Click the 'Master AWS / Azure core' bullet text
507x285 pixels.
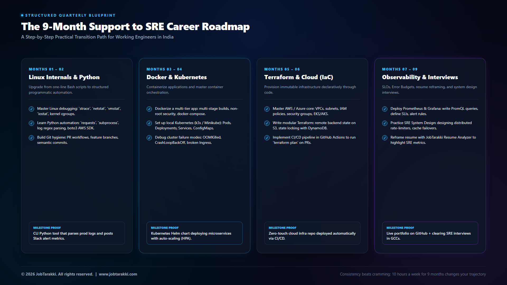coord(309,111)
